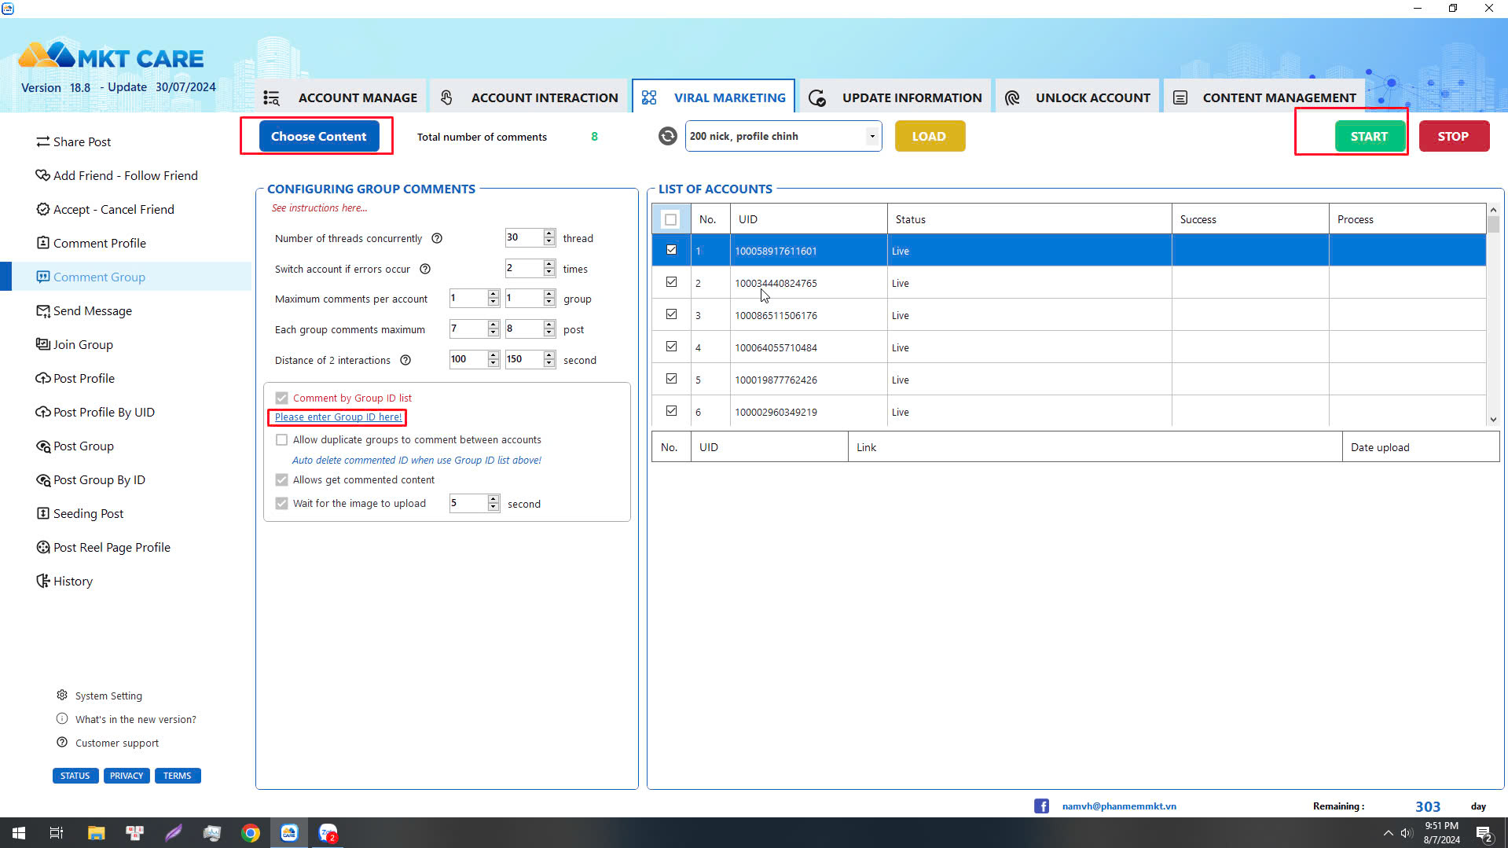Uncheck the checkbox for UID 100019877762426

[671, 379]
